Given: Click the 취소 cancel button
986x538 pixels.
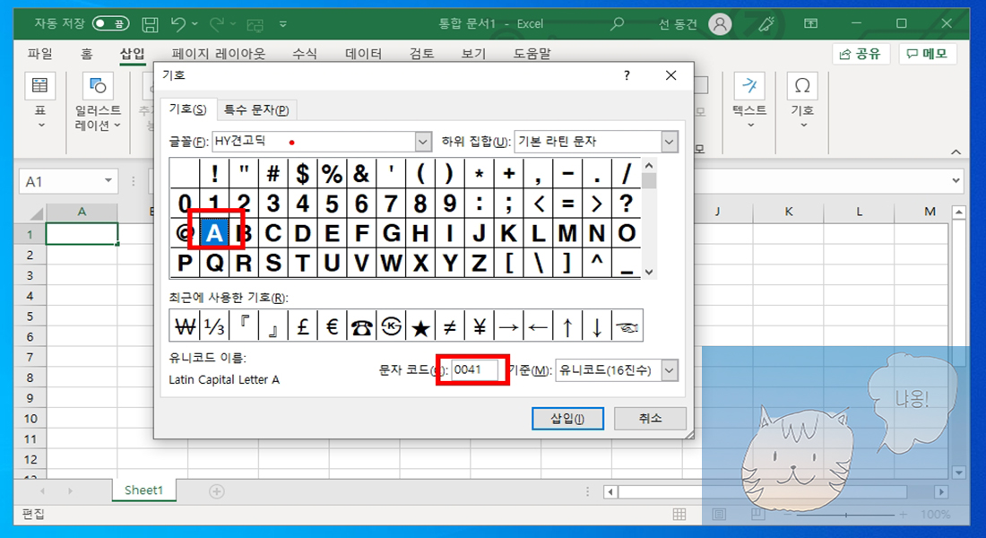Looking at the screenshot, I should pos(650,419).
